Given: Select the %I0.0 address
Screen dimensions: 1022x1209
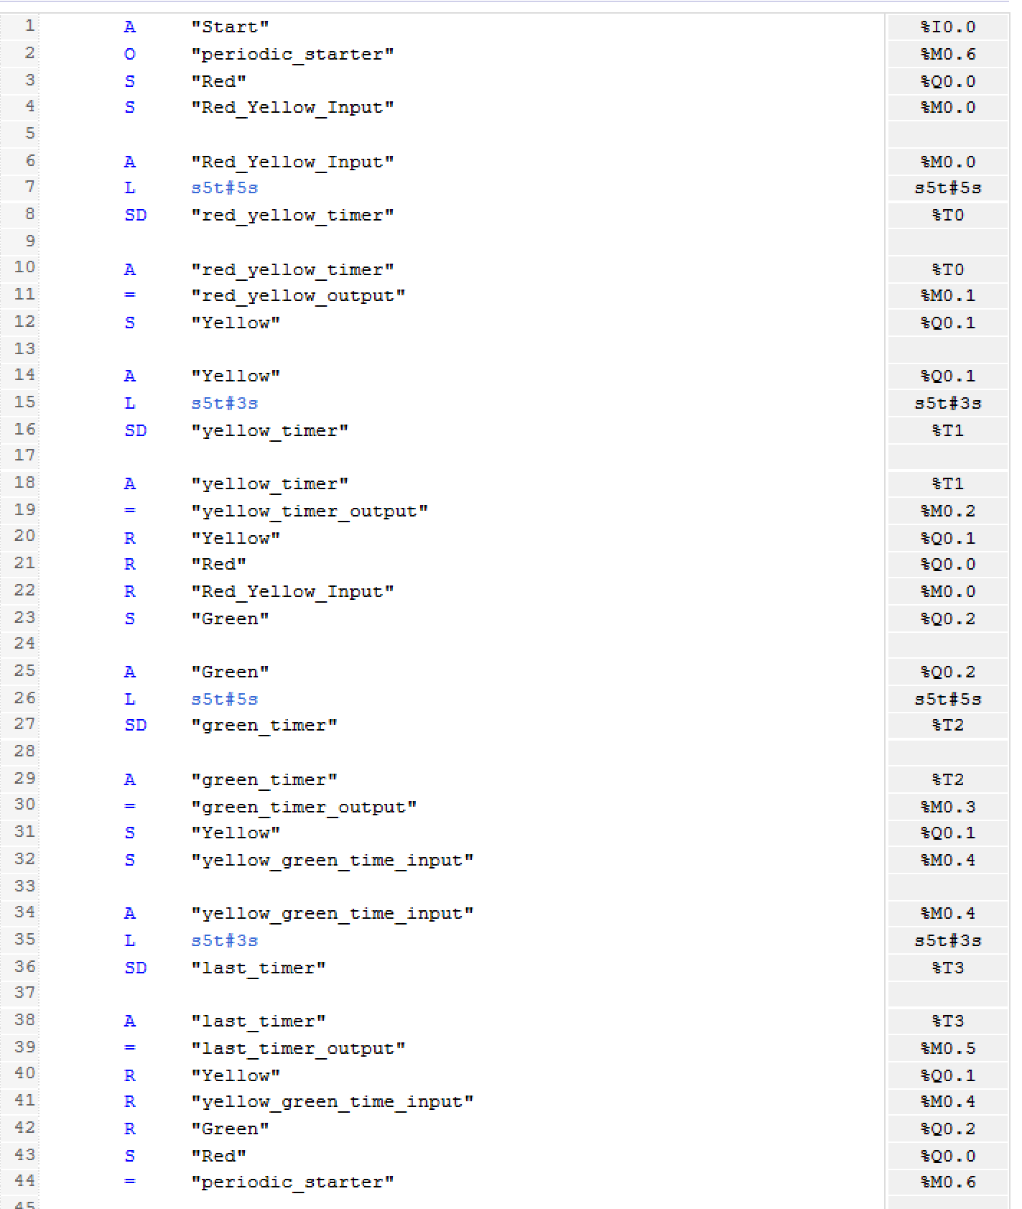Looking at the screenshot, I should point(948,27).
